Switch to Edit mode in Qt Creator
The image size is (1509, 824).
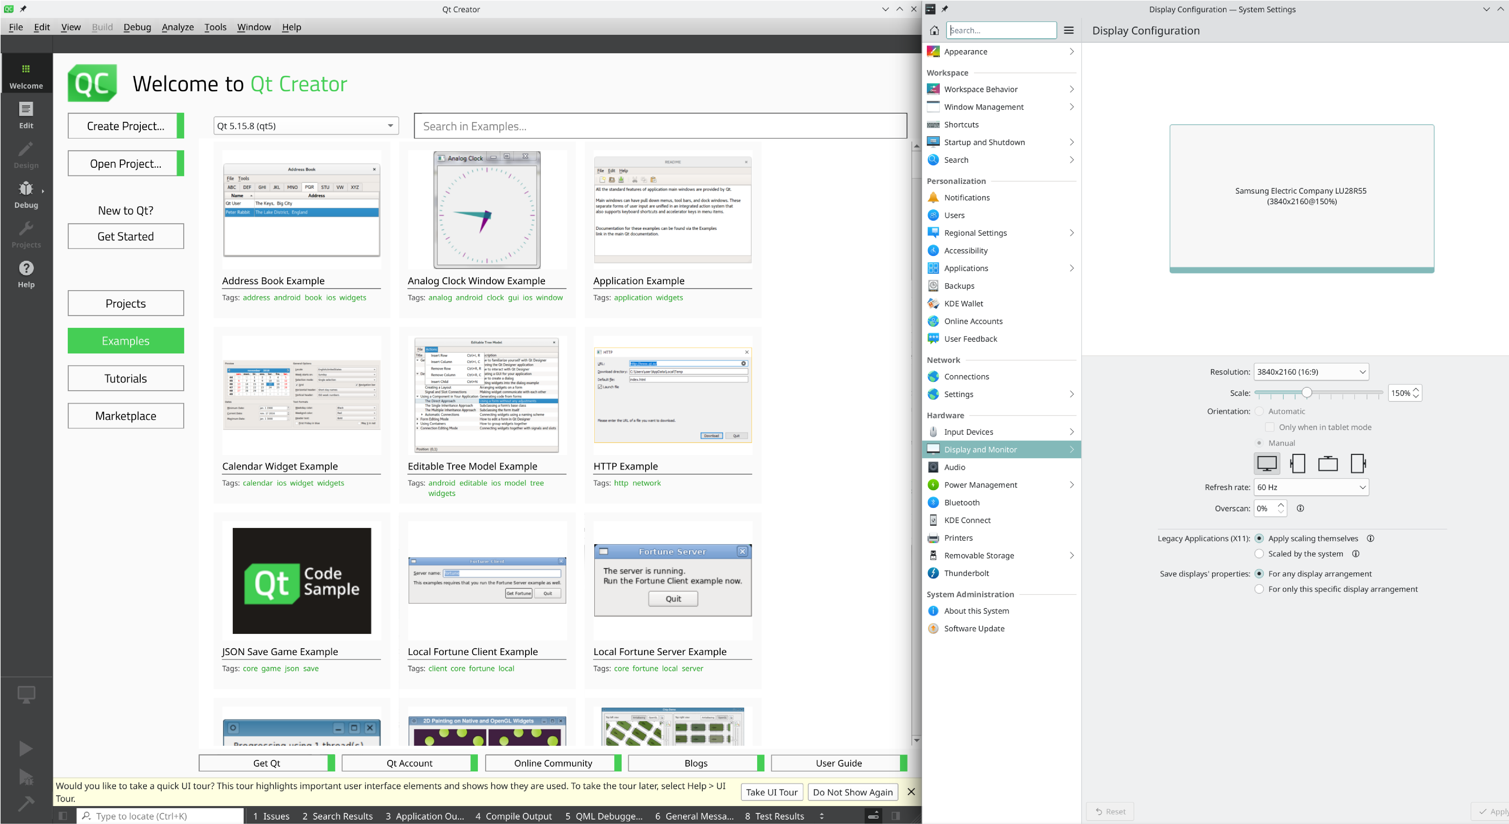click(26, 115)
